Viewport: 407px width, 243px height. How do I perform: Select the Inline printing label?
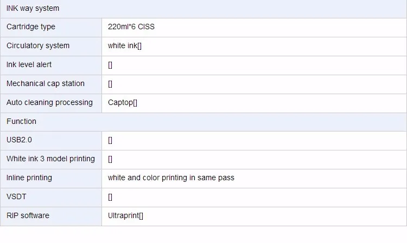click(29, 178)
